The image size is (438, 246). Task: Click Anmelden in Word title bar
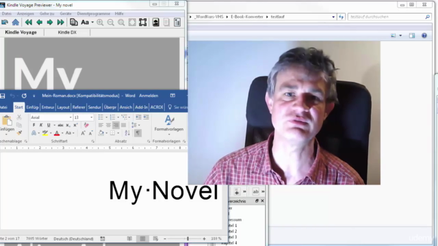(x=149, y=96)
